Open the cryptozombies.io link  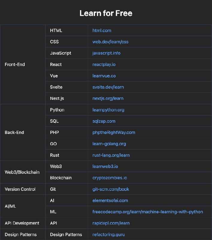[110, 178]
